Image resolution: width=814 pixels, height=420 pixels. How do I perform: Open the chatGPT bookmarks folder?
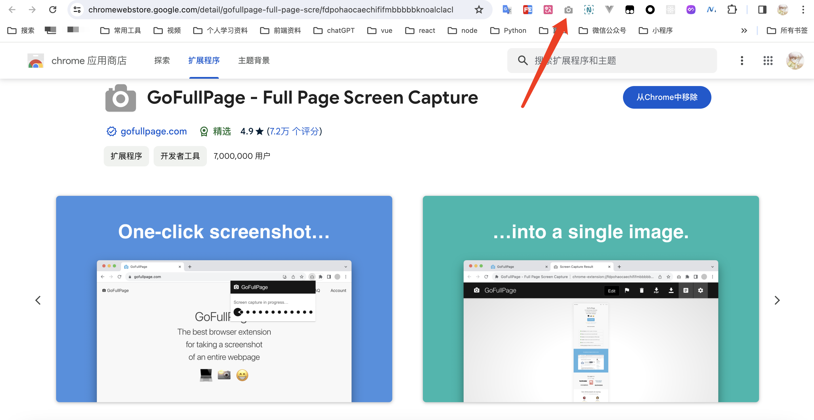[x=334, y=30]
